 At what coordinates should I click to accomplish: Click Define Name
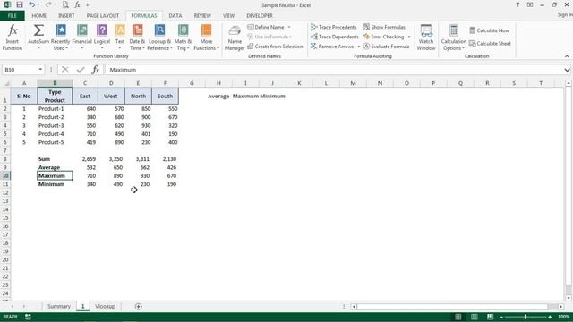coord(266,27)
